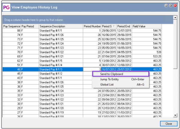Click scrollbar up arrow
The width and height of the screenshot is (180, 129).
point(175,18)
